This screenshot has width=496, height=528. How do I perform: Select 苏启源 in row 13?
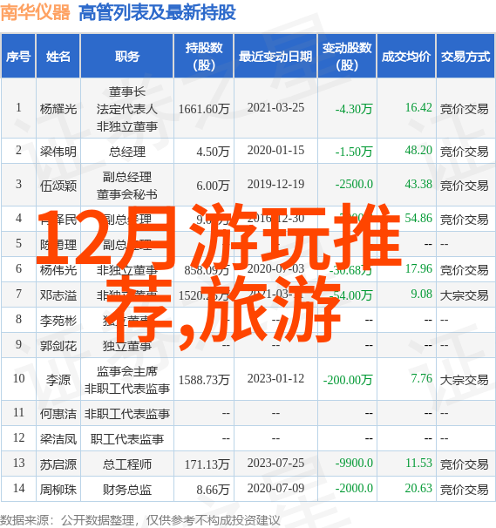[58, 464]
